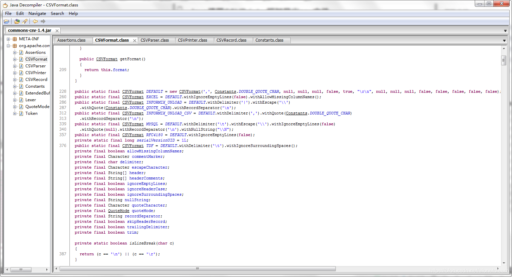
Task: Follow the CSVFormat link in getFormat declaration
Action: click(x=107, y=59)
